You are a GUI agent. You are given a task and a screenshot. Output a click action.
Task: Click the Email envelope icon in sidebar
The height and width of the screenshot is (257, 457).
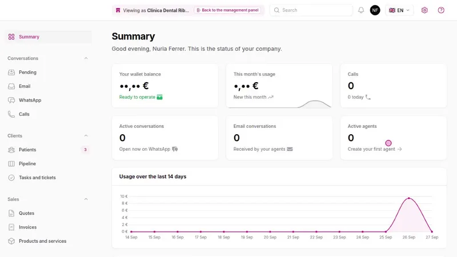11,86
